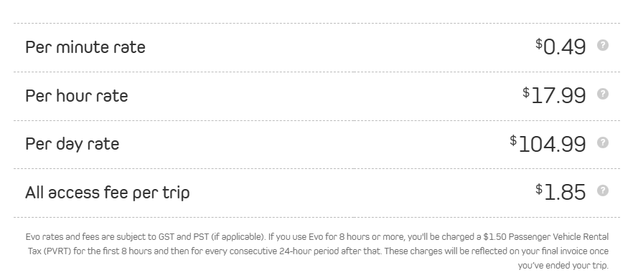Click the $104.99 daily price
Image resolution: width=633 pixels, height=280 pixels.
pos(548,144)
